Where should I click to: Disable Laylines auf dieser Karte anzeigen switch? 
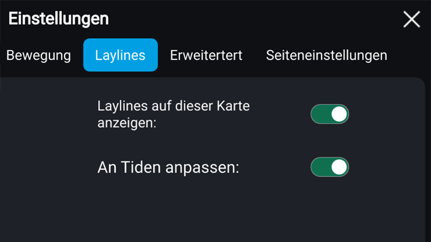[x=330, y=114]
